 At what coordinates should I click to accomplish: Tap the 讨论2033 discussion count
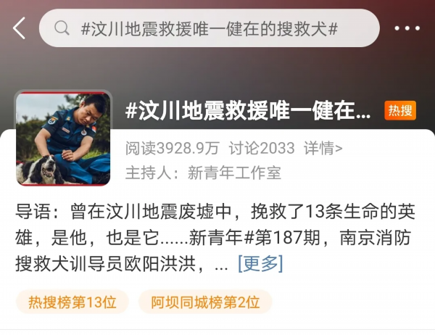click(x=262, y=148)
